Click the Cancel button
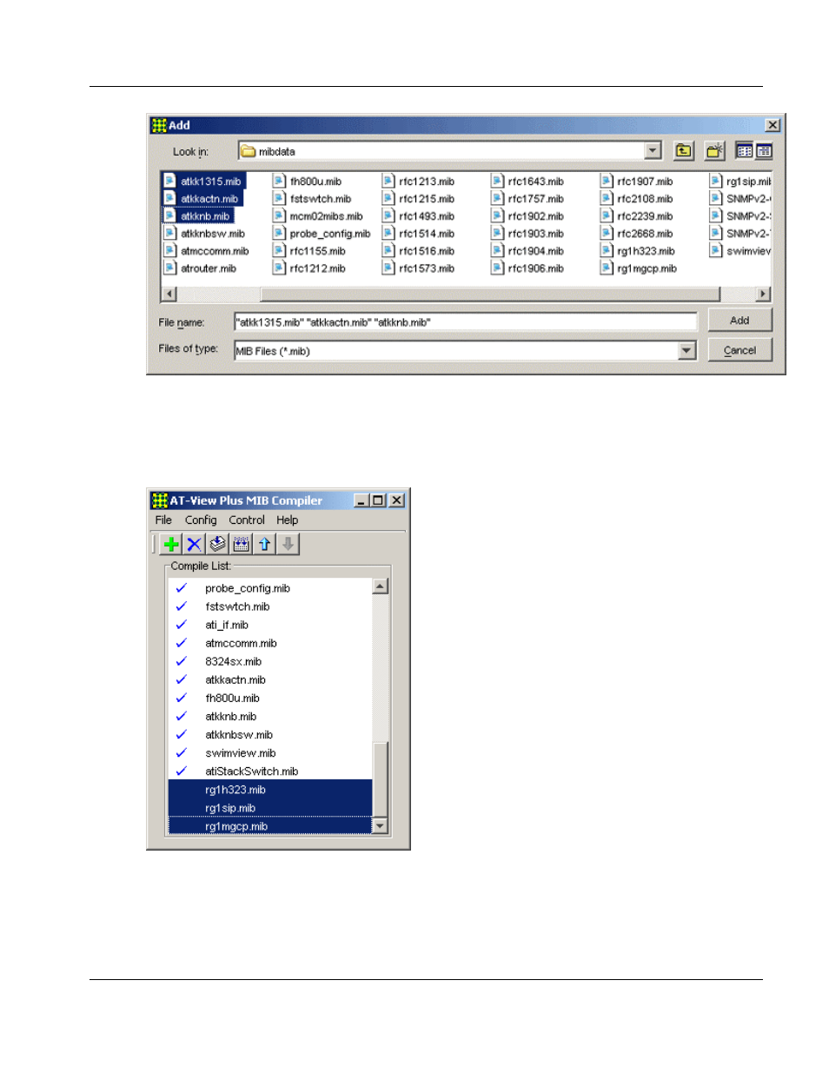 point(739,350)
